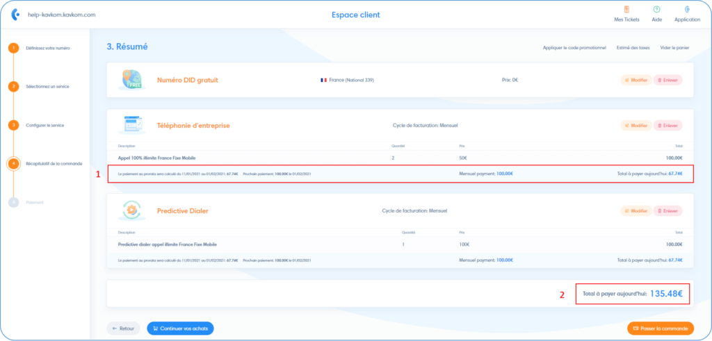Launch the Application icon
712x341 pixels.
coord(687,10)
